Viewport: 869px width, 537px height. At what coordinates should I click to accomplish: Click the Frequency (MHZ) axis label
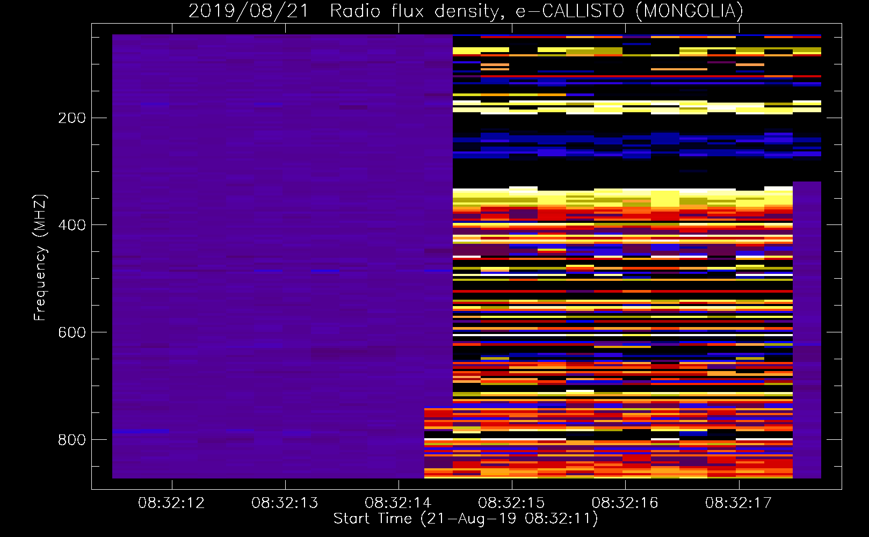40,257
